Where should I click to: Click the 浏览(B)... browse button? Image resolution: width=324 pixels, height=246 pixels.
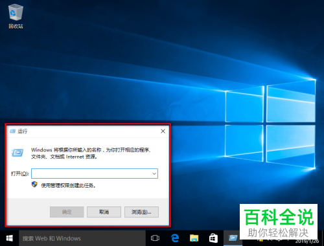pos(141,212)
